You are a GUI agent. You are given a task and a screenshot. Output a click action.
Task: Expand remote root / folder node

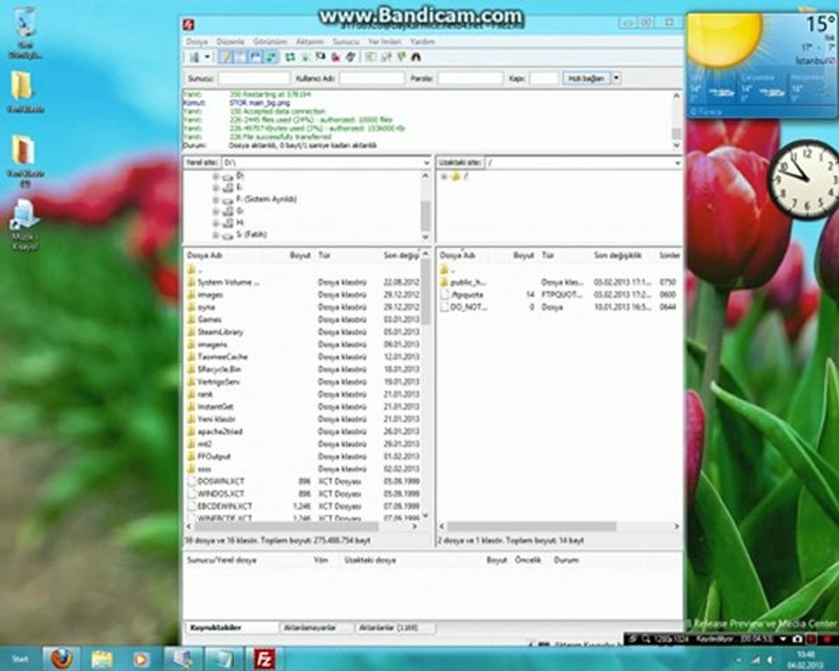(444, 176)
